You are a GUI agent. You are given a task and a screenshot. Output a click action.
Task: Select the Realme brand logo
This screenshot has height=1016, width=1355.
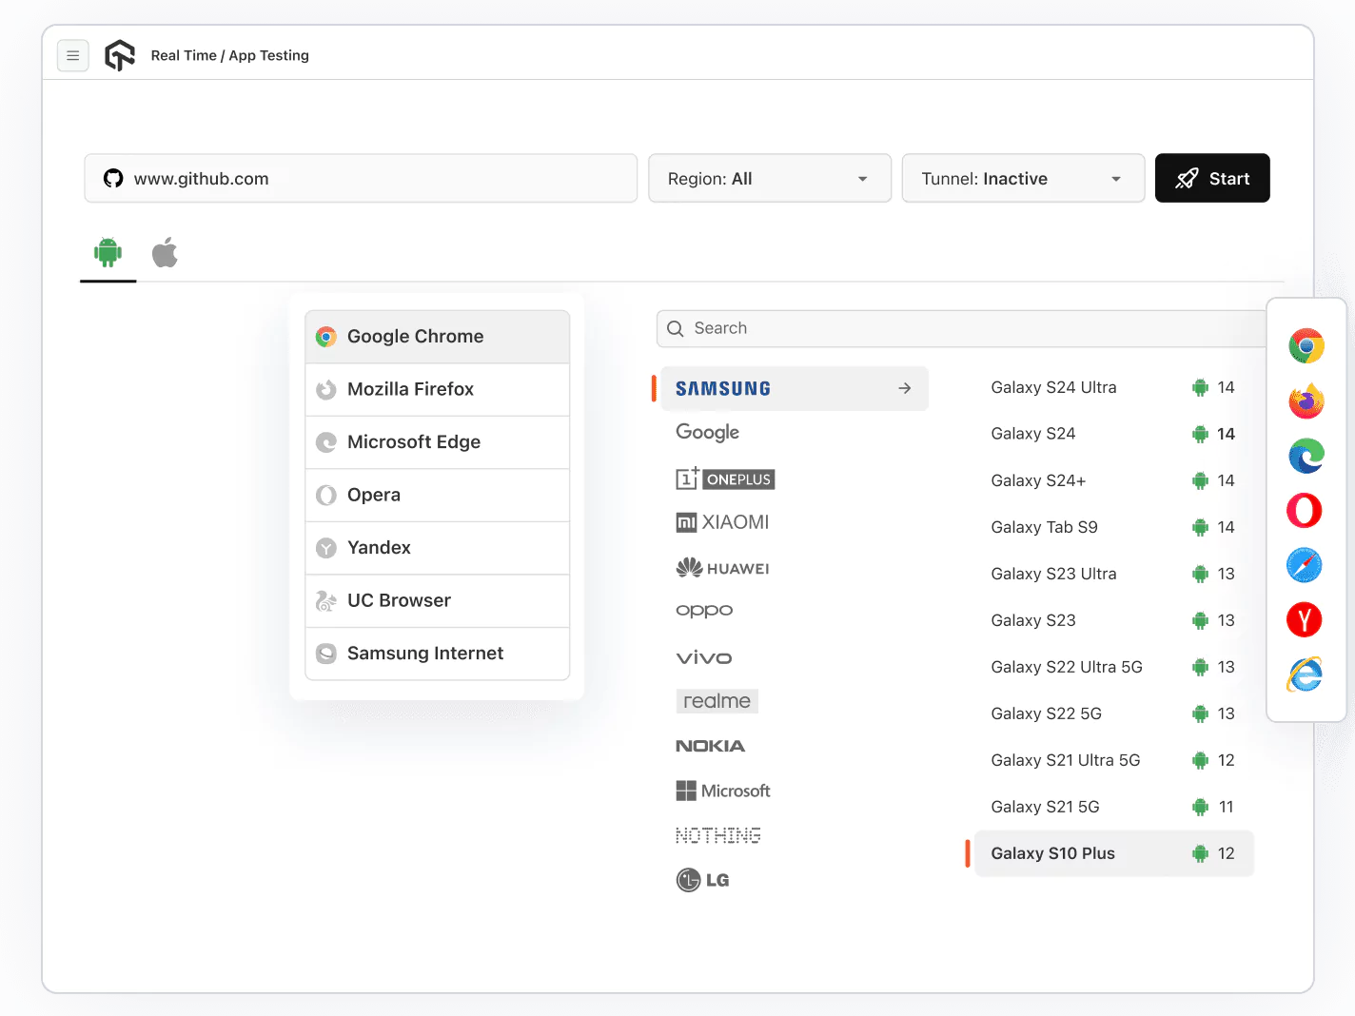717,701
